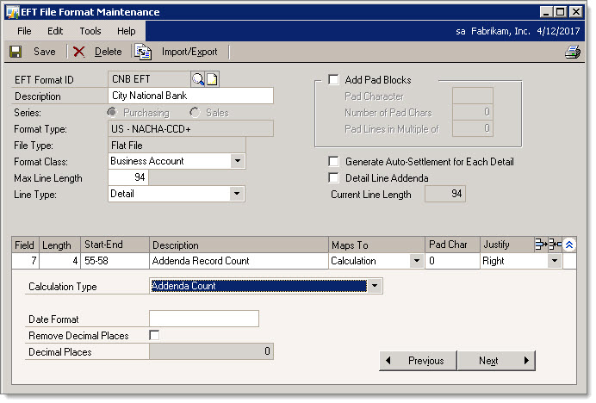Enable Generate Auto-Settlement for Each Detail
596x403 pixels.
pyautogui.click(x=333, y=162)
